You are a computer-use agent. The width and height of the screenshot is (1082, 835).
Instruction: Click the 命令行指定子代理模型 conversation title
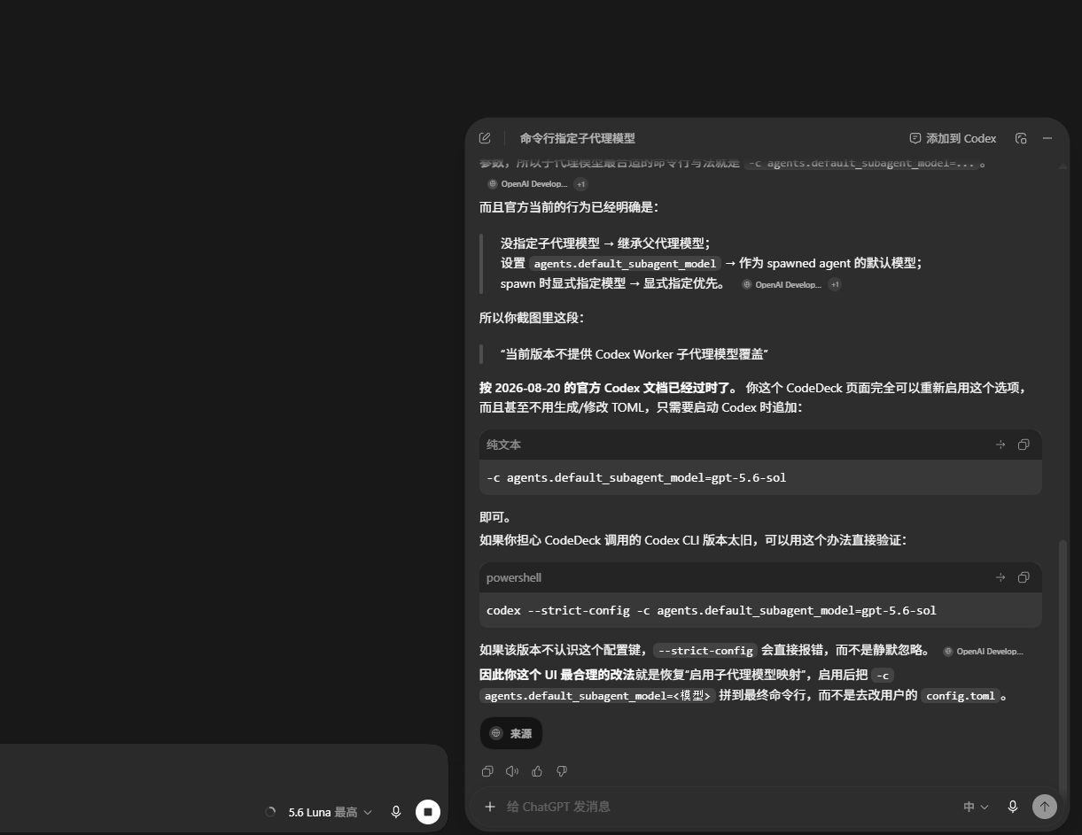(x=578, y=138)
